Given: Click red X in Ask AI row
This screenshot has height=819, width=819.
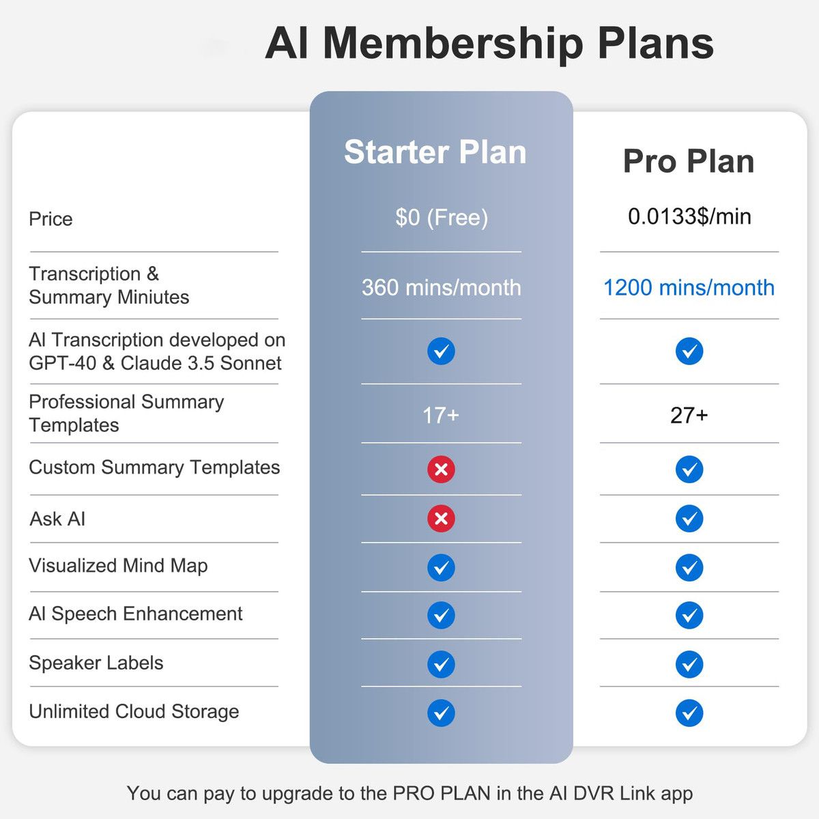Looking at the screenshot, I should (x=441, y=518).
